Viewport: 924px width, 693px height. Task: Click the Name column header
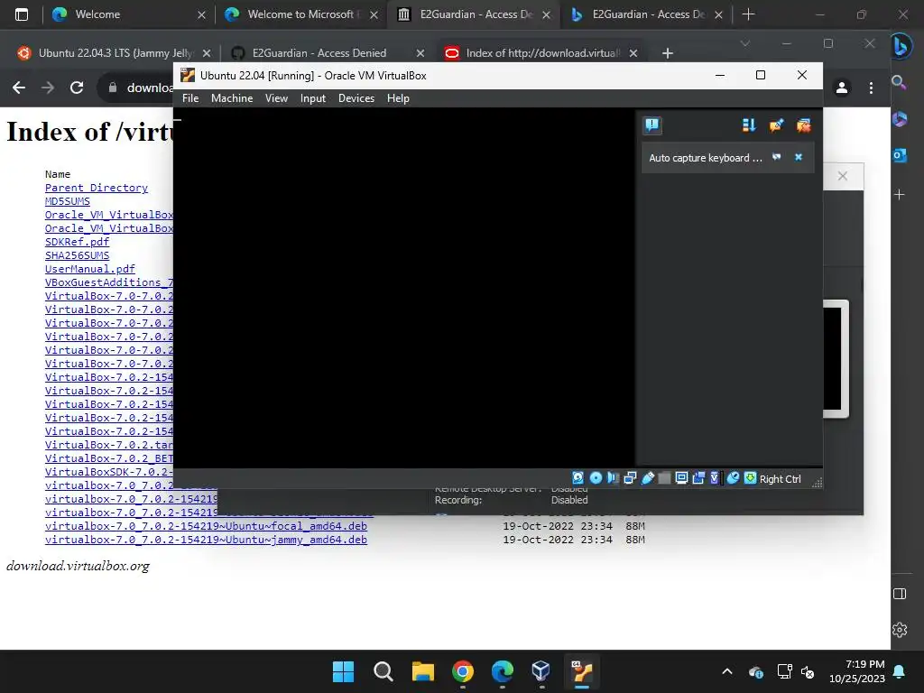pos(58,174)
